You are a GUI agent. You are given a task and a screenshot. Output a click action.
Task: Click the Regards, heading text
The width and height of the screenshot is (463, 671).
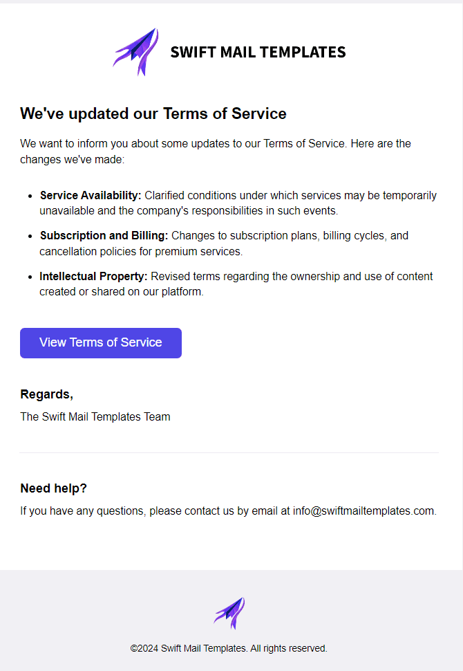pyautogui.click(x=46, y=394)
